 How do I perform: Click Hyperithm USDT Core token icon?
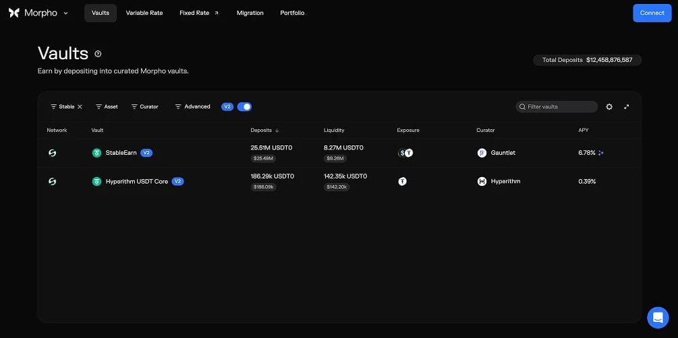point(97,182)
